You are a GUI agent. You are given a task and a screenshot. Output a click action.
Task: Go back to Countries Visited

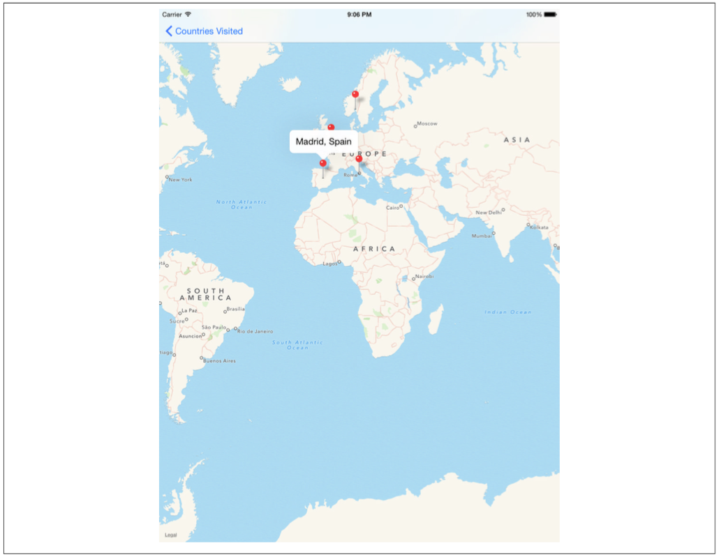click(x=209, y=31)
